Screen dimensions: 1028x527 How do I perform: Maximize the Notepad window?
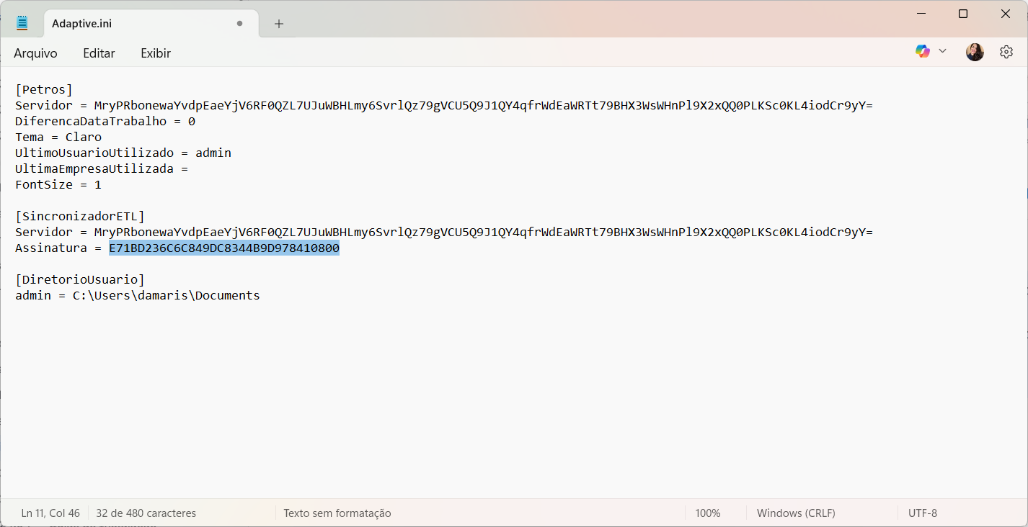[x=963, y=14]
